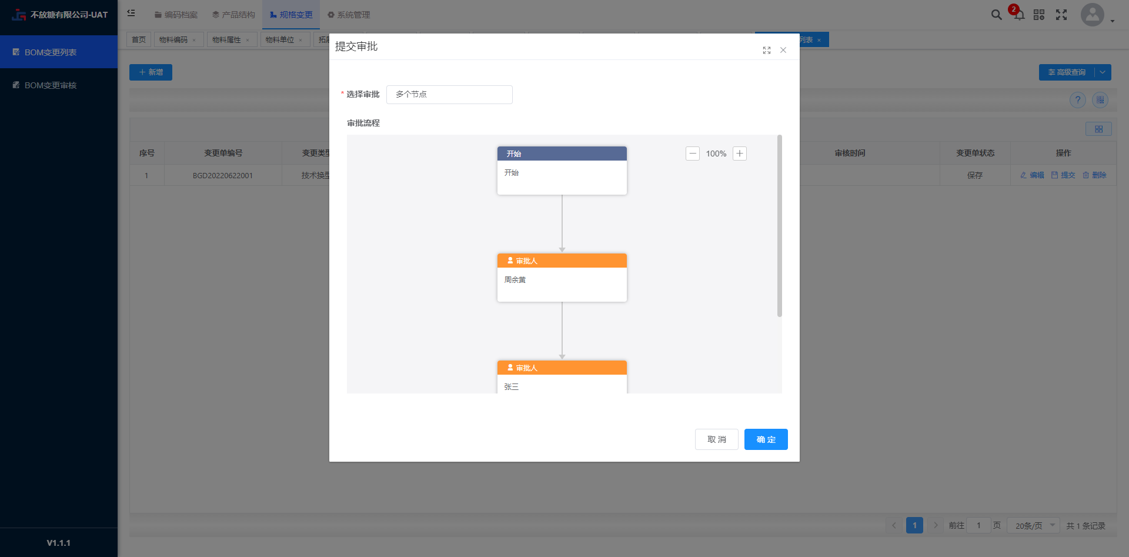Open the 产品结构 menu
The height and width of the screenshot is (557, 1129).
pyautogui.click(x=233, y=15)
